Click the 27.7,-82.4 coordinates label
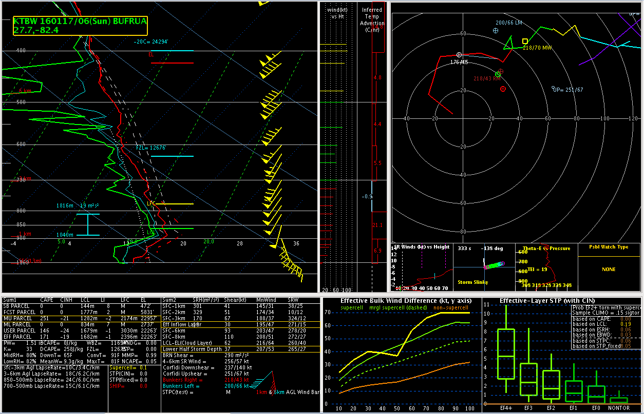The width and height of the screenshot is (644, 414). (x=36, y=30)
